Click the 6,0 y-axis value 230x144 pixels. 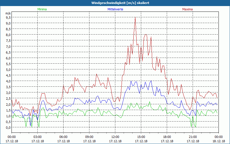click(8, 58)
